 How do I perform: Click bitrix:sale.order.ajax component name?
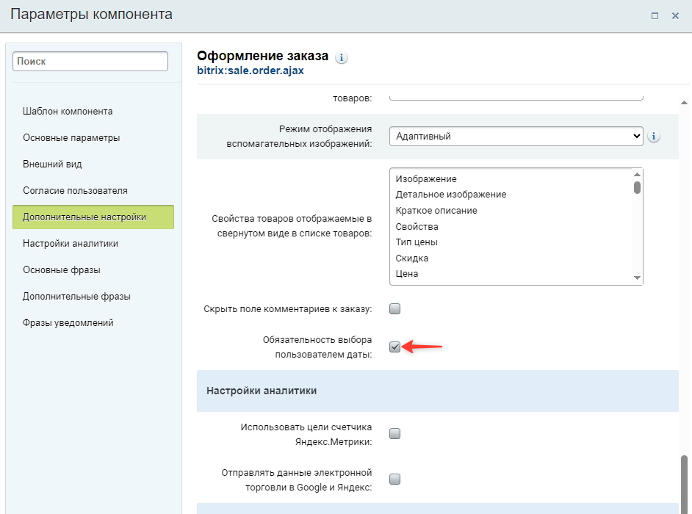(x=251, y=70)
